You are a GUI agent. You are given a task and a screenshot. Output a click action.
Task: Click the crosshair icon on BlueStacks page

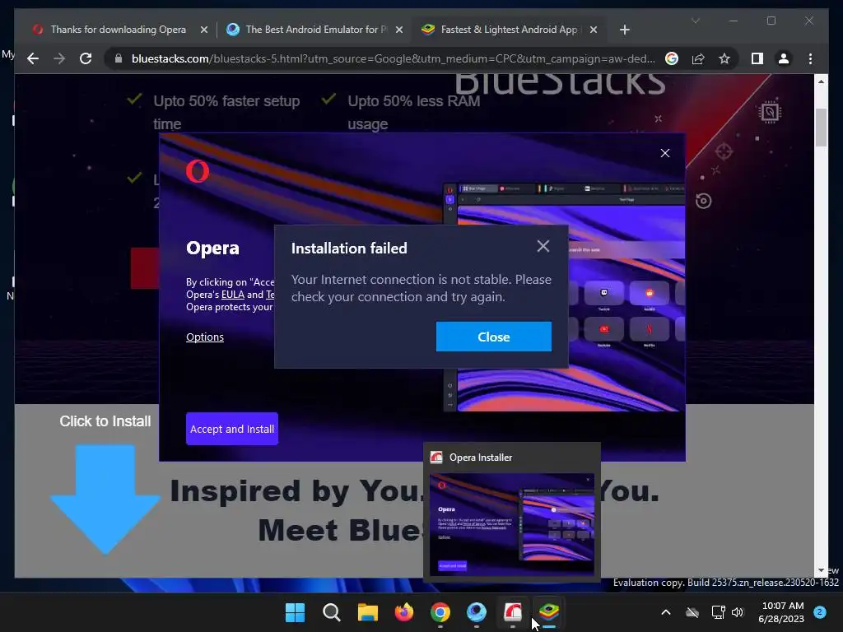tap(724, 151)
